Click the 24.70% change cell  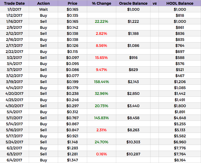(x=102, y=142)
